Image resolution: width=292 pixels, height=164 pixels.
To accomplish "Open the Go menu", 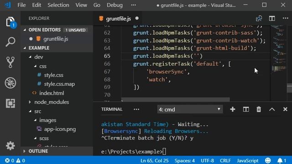I will point(97,5).
